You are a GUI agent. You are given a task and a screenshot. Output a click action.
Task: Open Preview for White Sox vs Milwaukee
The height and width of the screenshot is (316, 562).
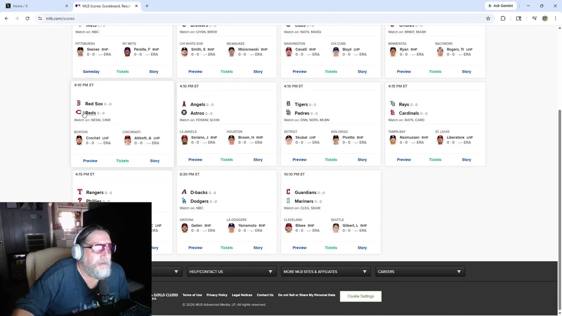(195, 72)
